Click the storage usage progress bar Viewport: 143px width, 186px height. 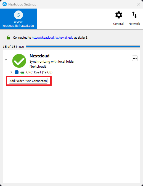(x=83, y=46)
